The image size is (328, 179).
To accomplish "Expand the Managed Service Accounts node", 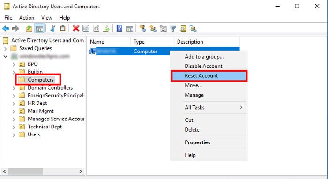I will 14,119.
